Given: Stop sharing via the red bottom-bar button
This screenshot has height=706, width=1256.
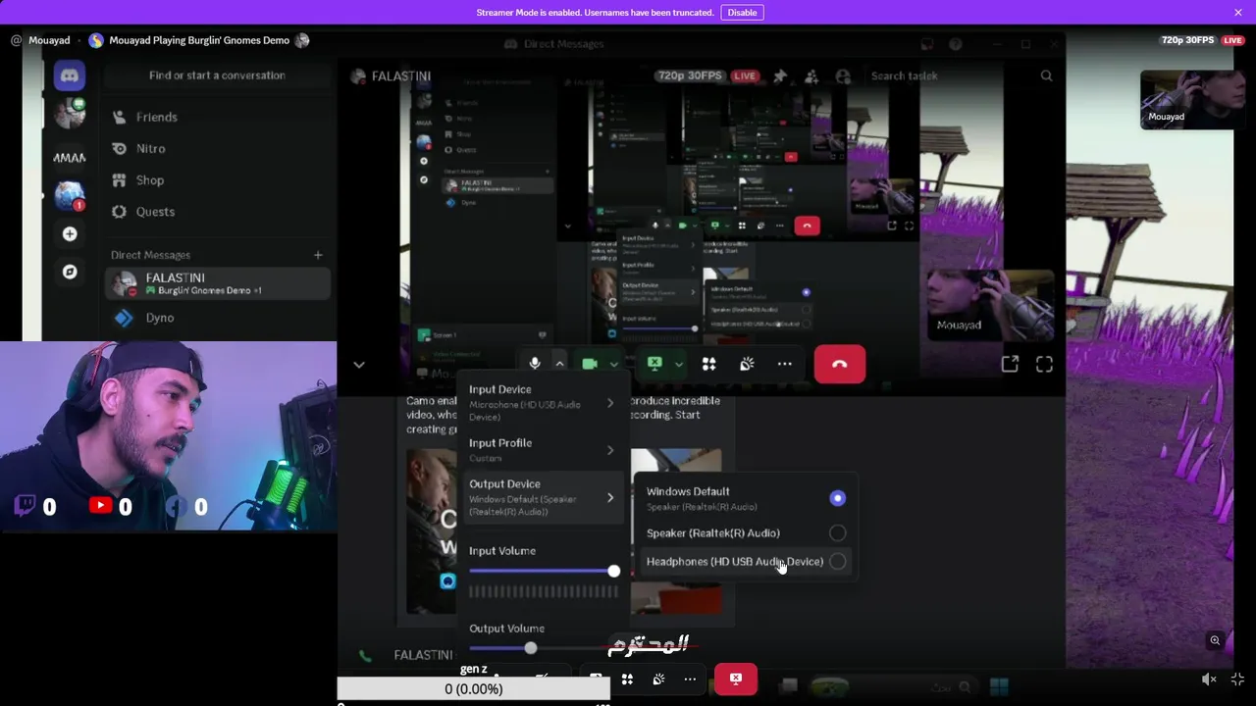Looking at the screenshot, I should coord(736,679).
